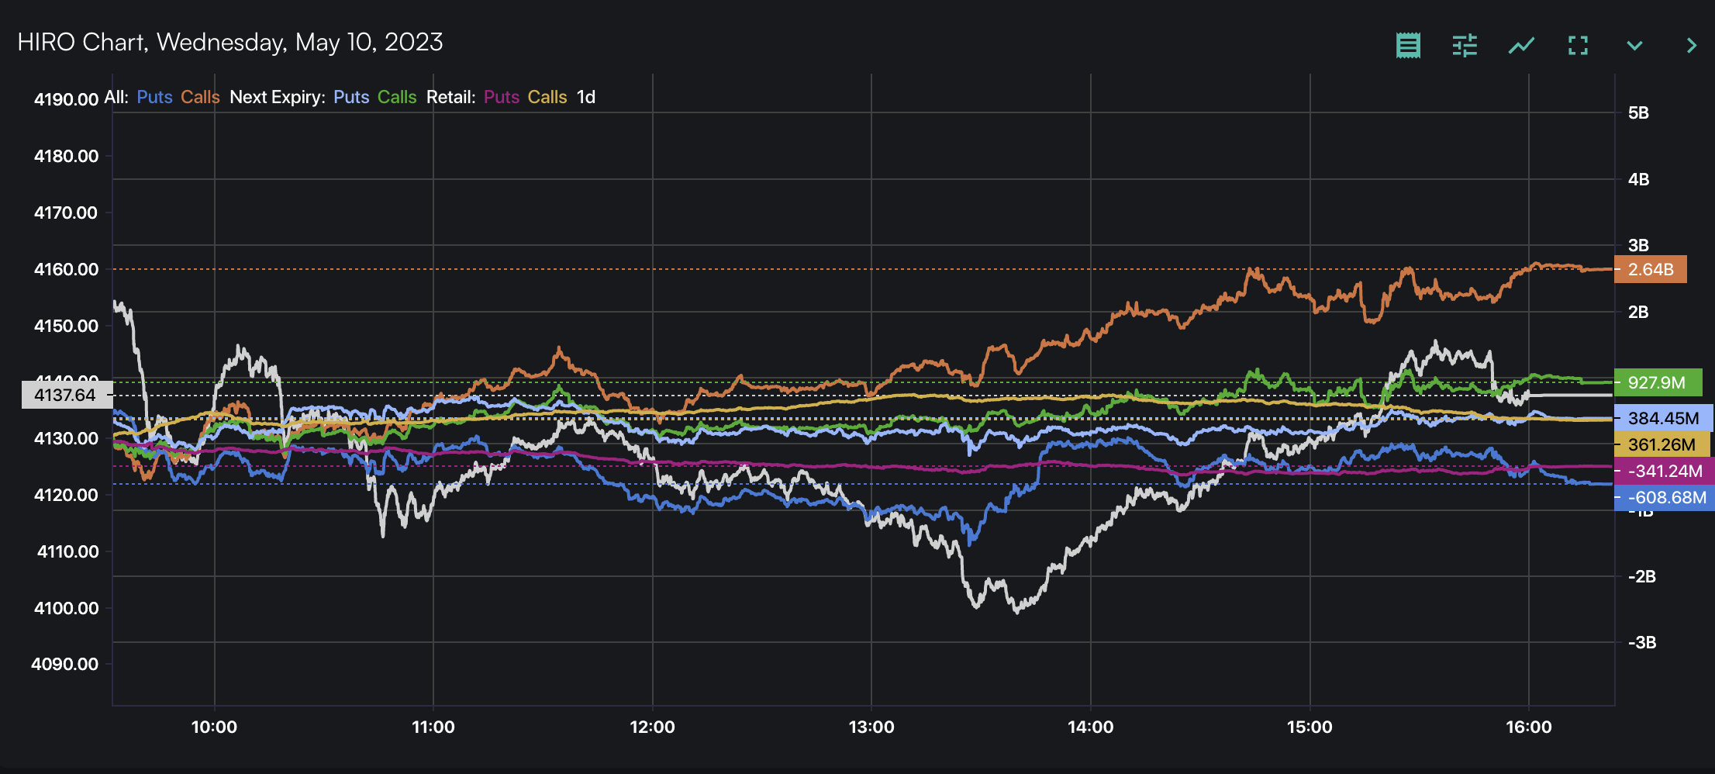The height and width of the screenshot is (774, 1715).
Task: Toggle Retail Puts series
Action: (x=502, y=97)
